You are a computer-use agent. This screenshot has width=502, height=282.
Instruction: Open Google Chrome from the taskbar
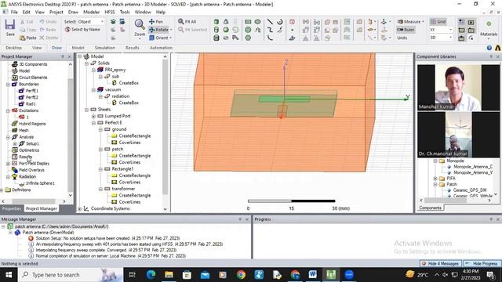tap(241, 275)
